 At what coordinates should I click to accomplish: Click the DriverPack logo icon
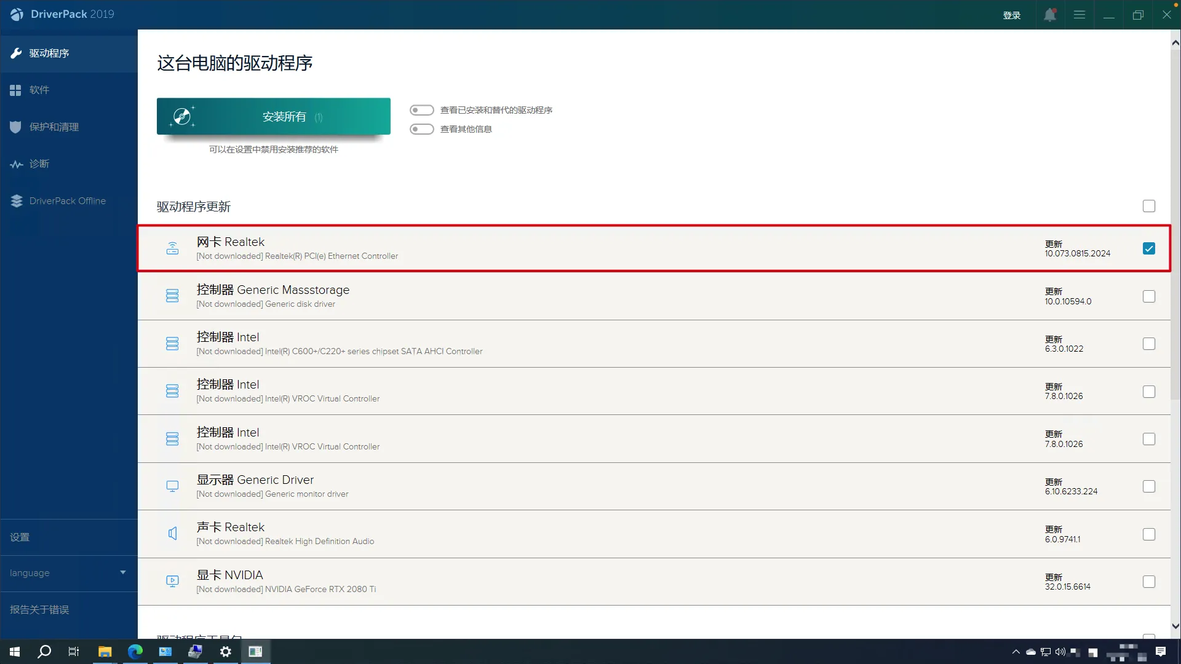pyautogui.click(x=17, y=14)
